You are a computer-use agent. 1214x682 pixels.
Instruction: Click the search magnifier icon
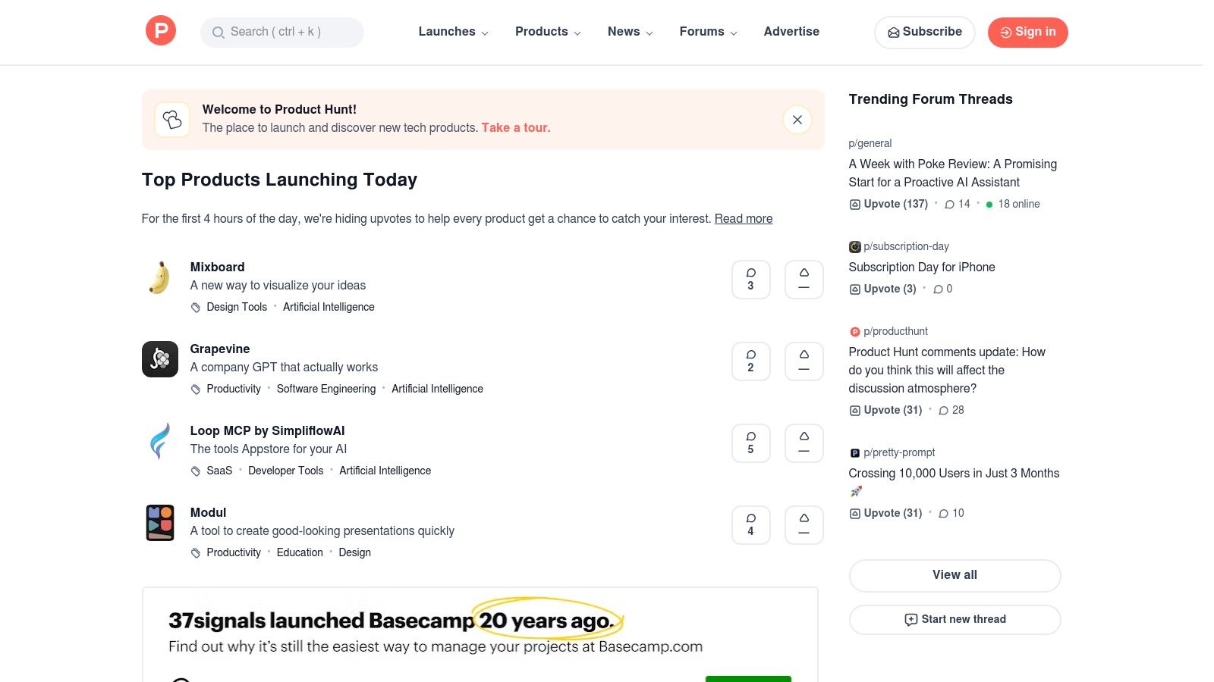pyautogui.click(x=219, y=32)
